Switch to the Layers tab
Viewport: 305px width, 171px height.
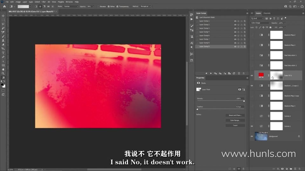tap(258, 13)
